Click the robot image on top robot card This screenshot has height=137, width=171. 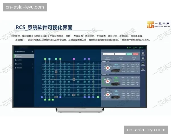(x=116, y=70)
